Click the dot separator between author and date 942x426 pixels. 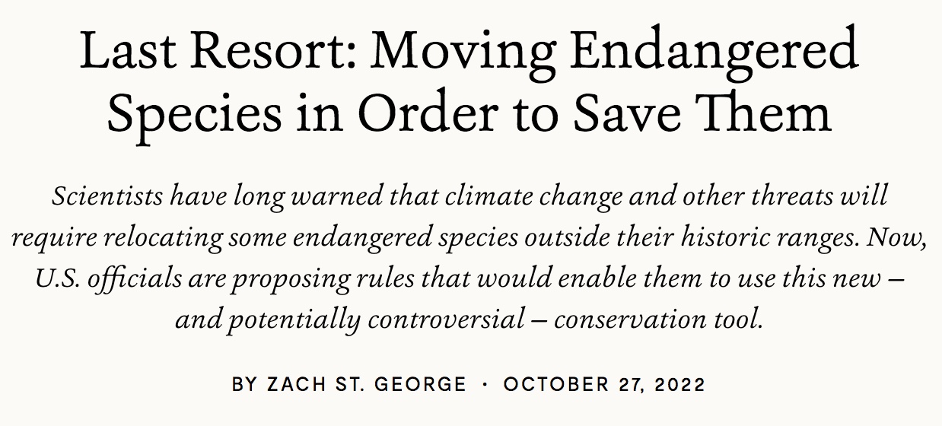(x=485, y=384)
